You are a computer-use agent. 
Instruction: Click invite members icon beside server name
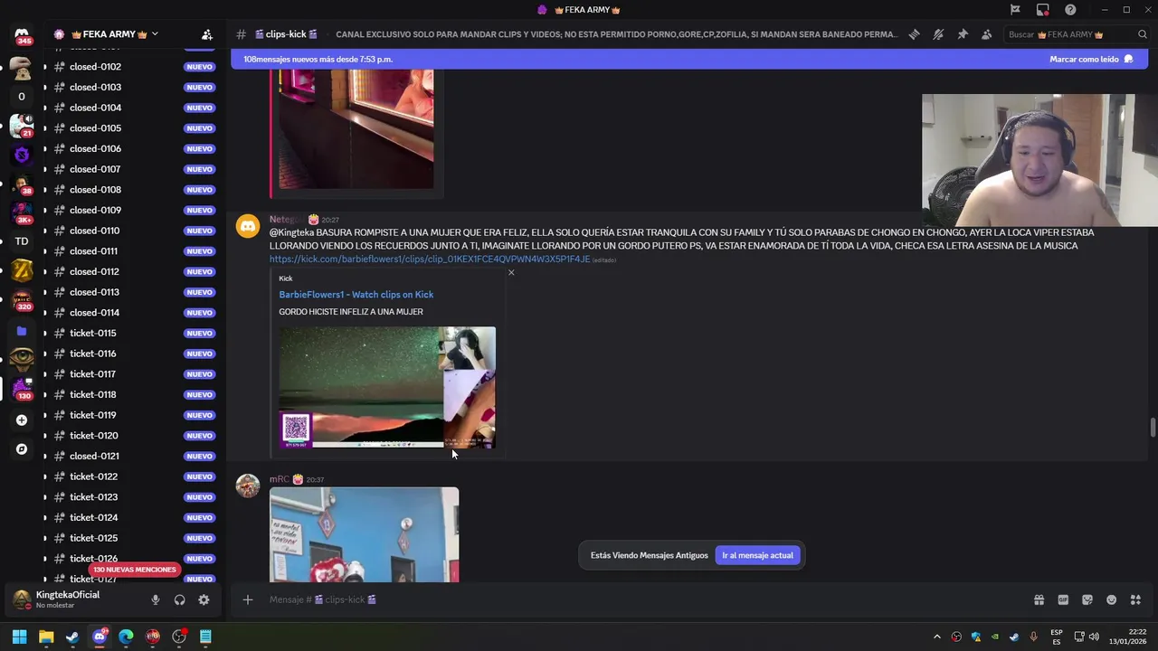[207, 34]
